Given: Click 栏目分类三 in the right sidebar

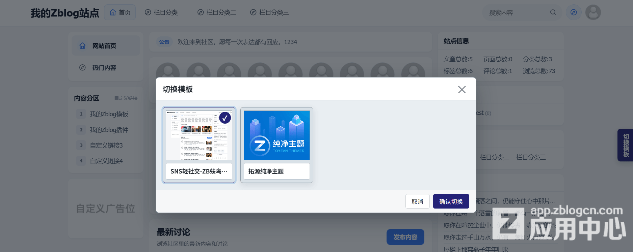Looking at the screenshot, I should [x=531, y=157].
